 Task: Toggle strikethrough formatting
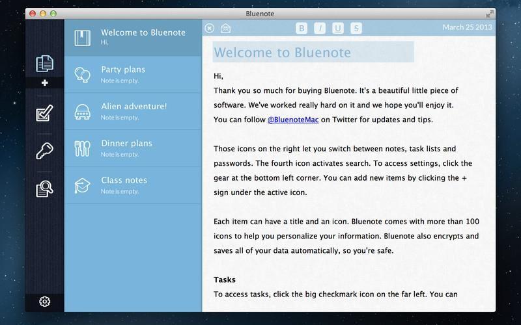point(356,28)
